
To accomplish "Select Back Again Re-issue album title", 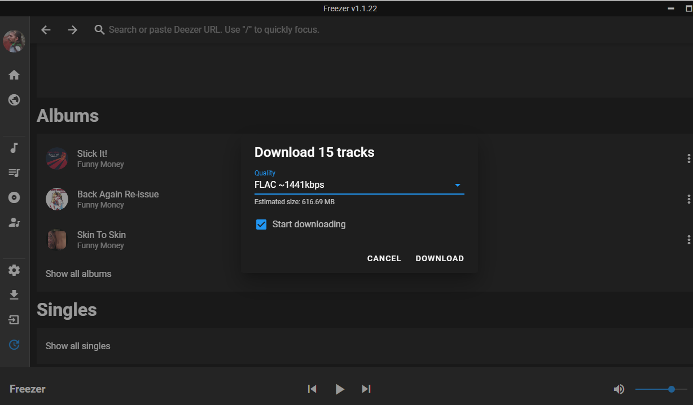I will click(118, 194).
